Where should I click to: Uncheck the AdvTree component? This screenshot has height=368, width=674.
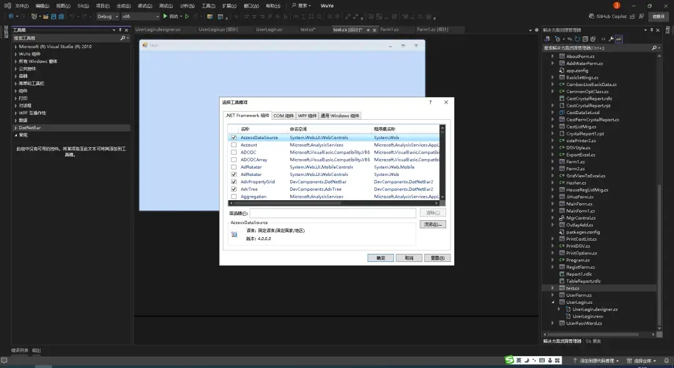tap(232, 189)
